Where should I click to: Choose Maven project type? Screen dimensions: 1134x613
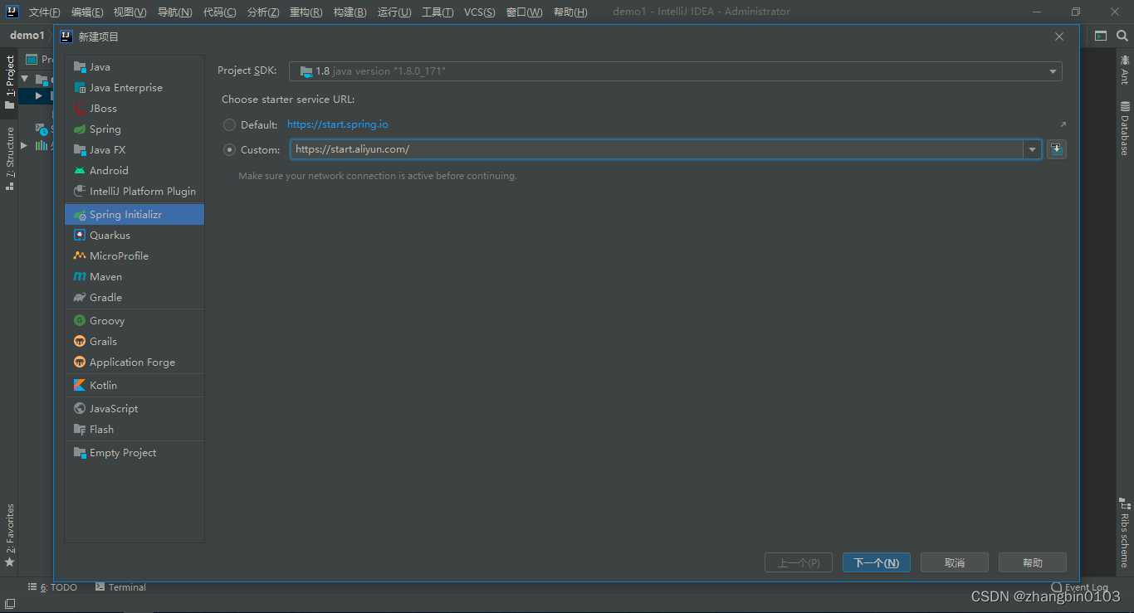coord(134,277)
